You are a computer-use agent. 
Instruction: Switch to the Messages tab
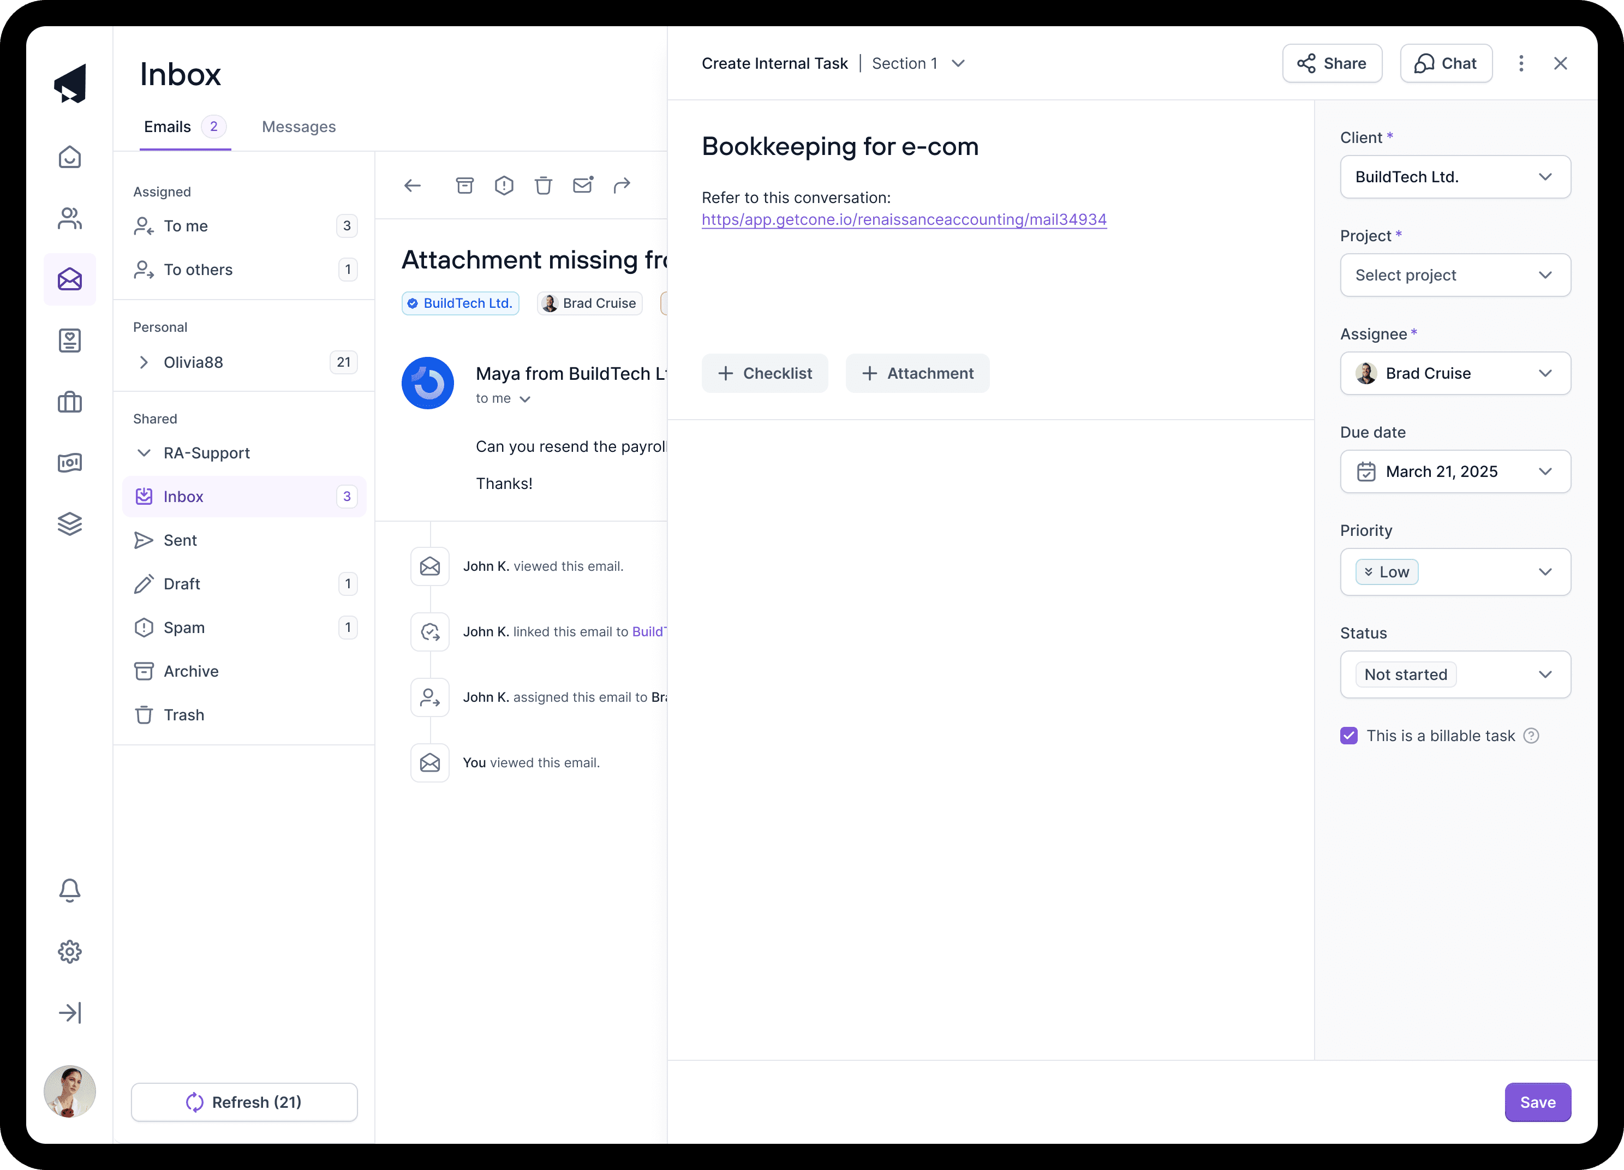pos(298,127)
